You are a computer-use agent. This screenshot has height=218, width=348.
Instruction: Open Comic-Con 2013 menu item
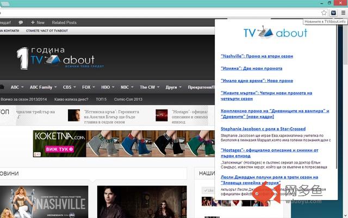click(128, 99)
